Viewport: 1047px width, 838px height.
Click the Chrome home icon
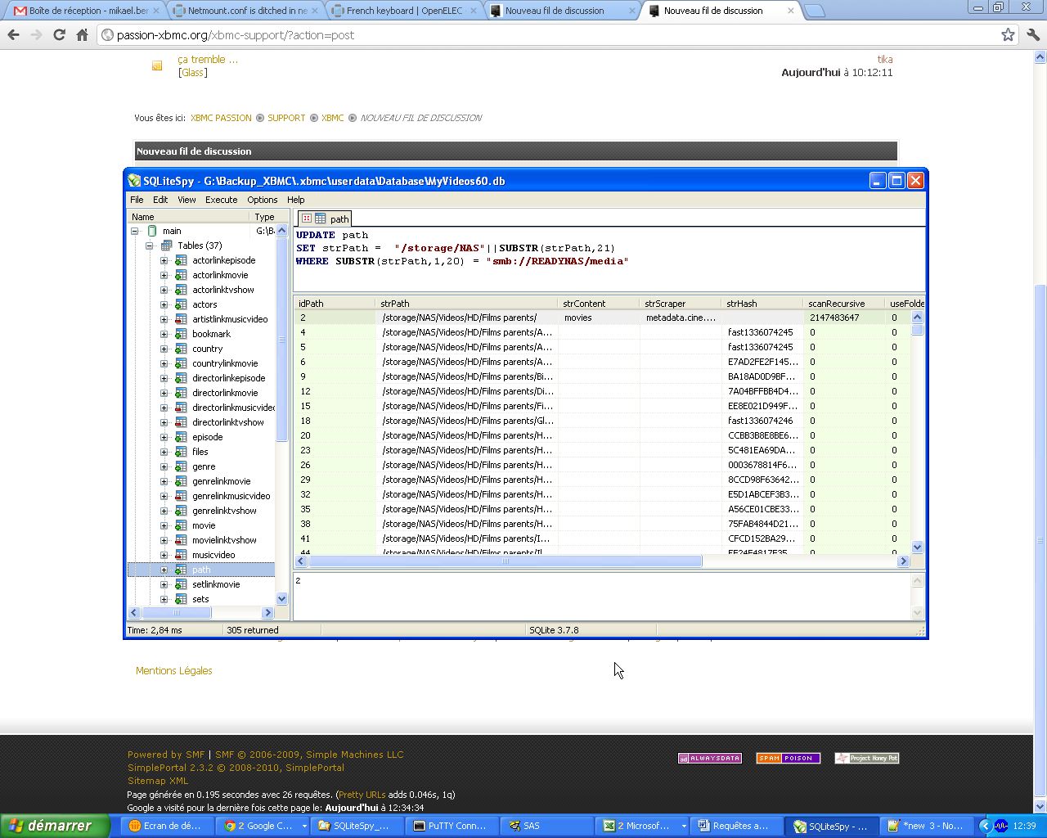point(82,35)
